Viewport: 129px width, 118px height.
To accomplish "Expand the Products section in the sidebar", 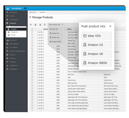I will 13,23.
